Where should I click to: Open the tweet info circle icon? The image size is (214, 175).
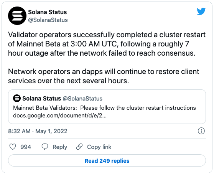tap(201, 131)
